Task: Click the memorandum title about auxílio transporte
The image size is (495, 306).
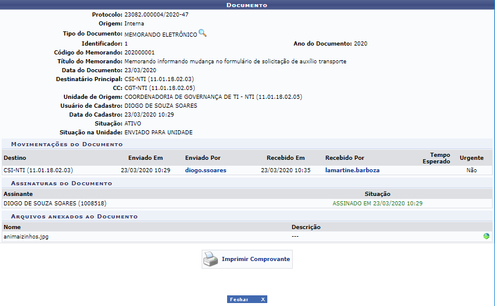Action: click(x=235, y=61)
